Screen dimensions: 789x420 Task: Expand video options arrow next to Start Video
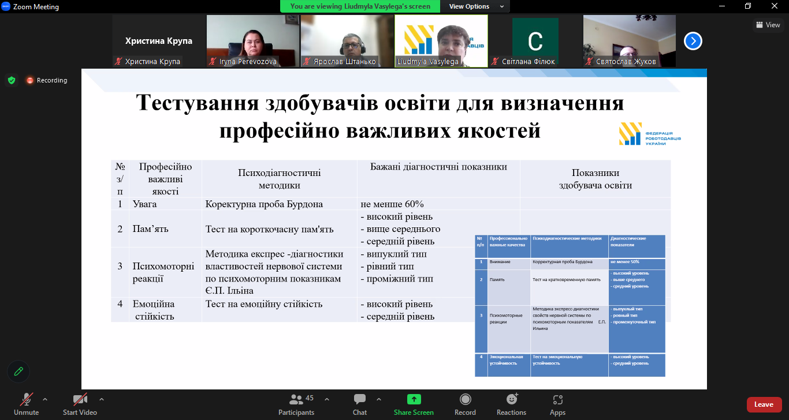coord(102,399)
